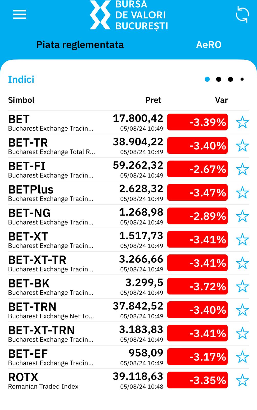
Task: Star the ROTX index
Action: point(242,380)
